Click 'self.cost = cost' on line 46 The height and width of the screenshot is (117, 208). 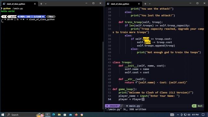coord(137,72)
